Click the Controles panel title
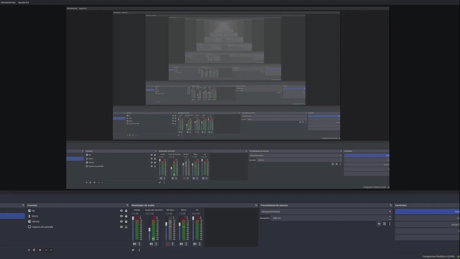The image size is (460, 259). click(x=401, y=205)
